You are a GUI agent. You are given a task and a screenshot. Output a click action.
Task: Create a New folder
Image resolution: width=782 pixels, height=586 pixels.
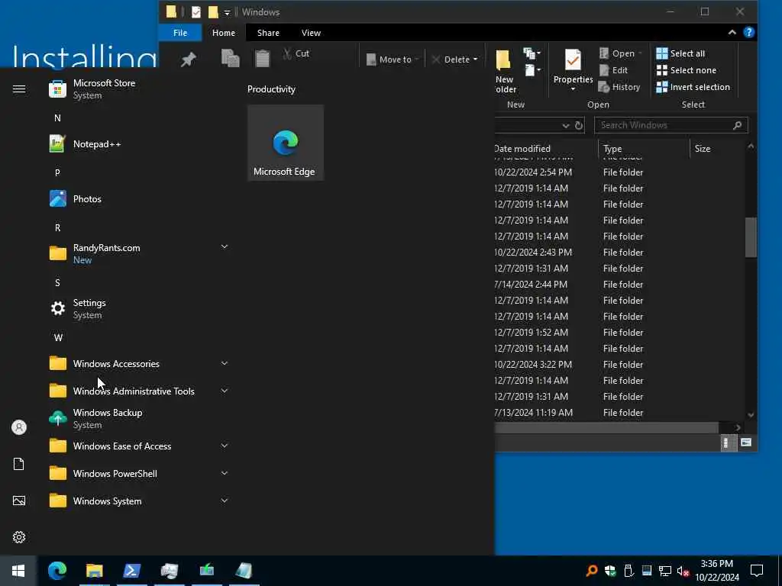(504, 72)
